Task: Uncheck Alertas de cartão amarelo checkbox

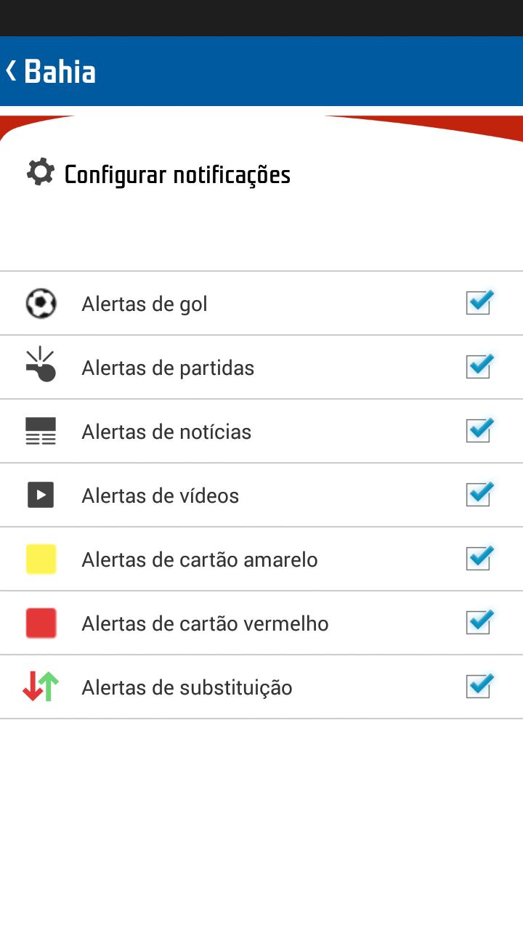Action: coord(479,558)
